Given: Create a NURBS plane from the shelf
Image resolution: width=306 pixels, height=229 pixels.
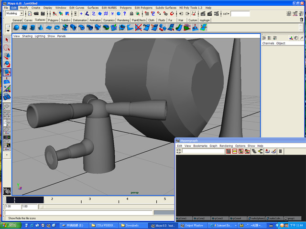Looking at the screenshot, I should 49,28.
